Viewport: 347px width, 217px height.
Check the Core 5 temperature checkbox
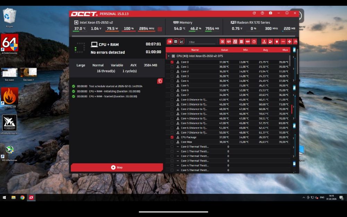[x=172, y=85]
